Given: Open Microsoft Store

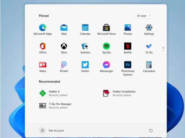Looking at the screenshot, I should click(107, 29).
